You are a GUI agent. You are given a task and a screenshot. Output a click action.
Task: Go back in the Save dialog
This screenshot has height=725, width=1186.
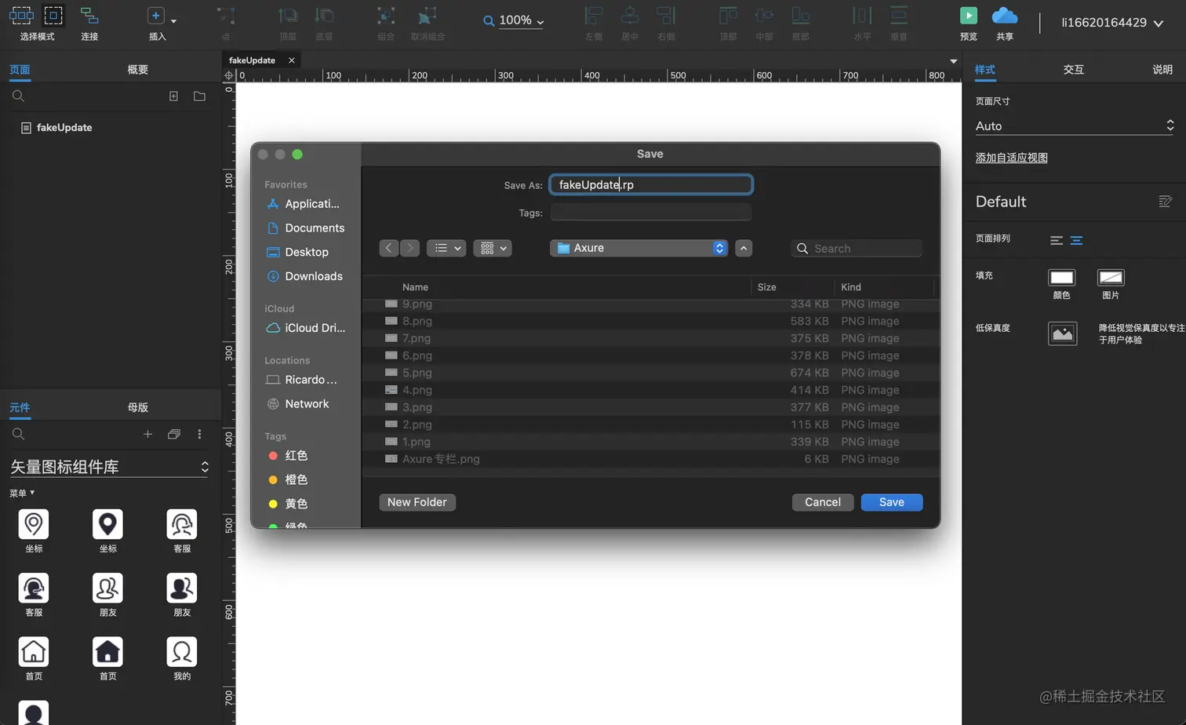[389, 248]
